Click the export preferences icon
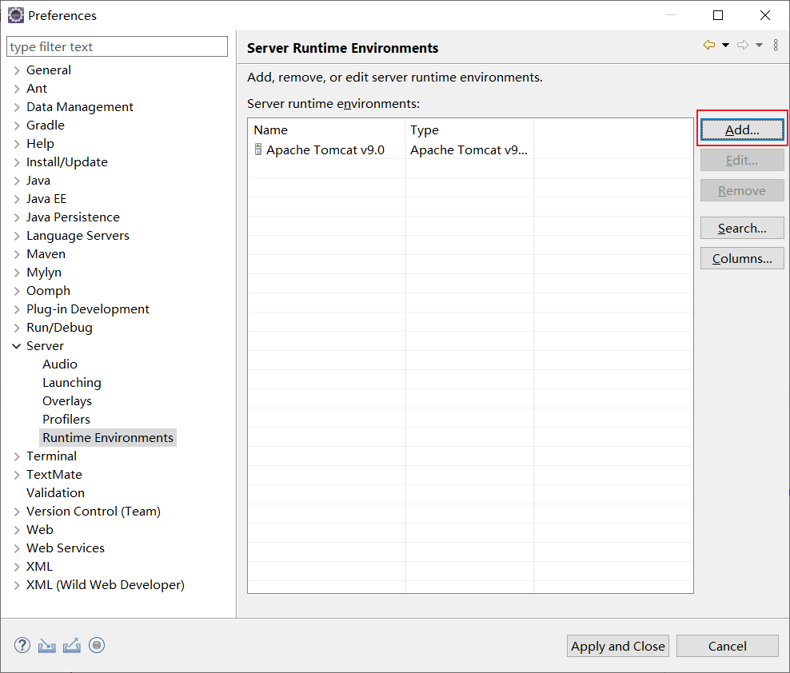This screenshot has height=673, width=790. [71, 645]
